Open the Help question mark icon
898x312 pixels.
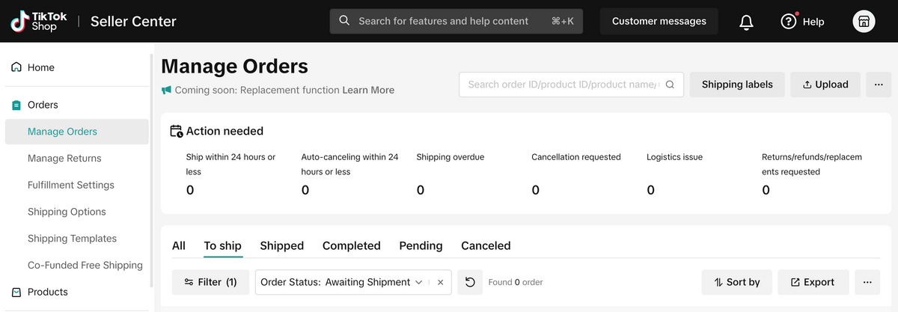789,22
